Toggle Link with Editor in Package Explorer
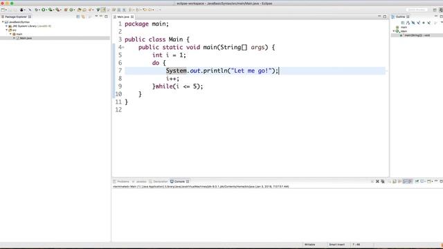443x249 pixels. 83,17
